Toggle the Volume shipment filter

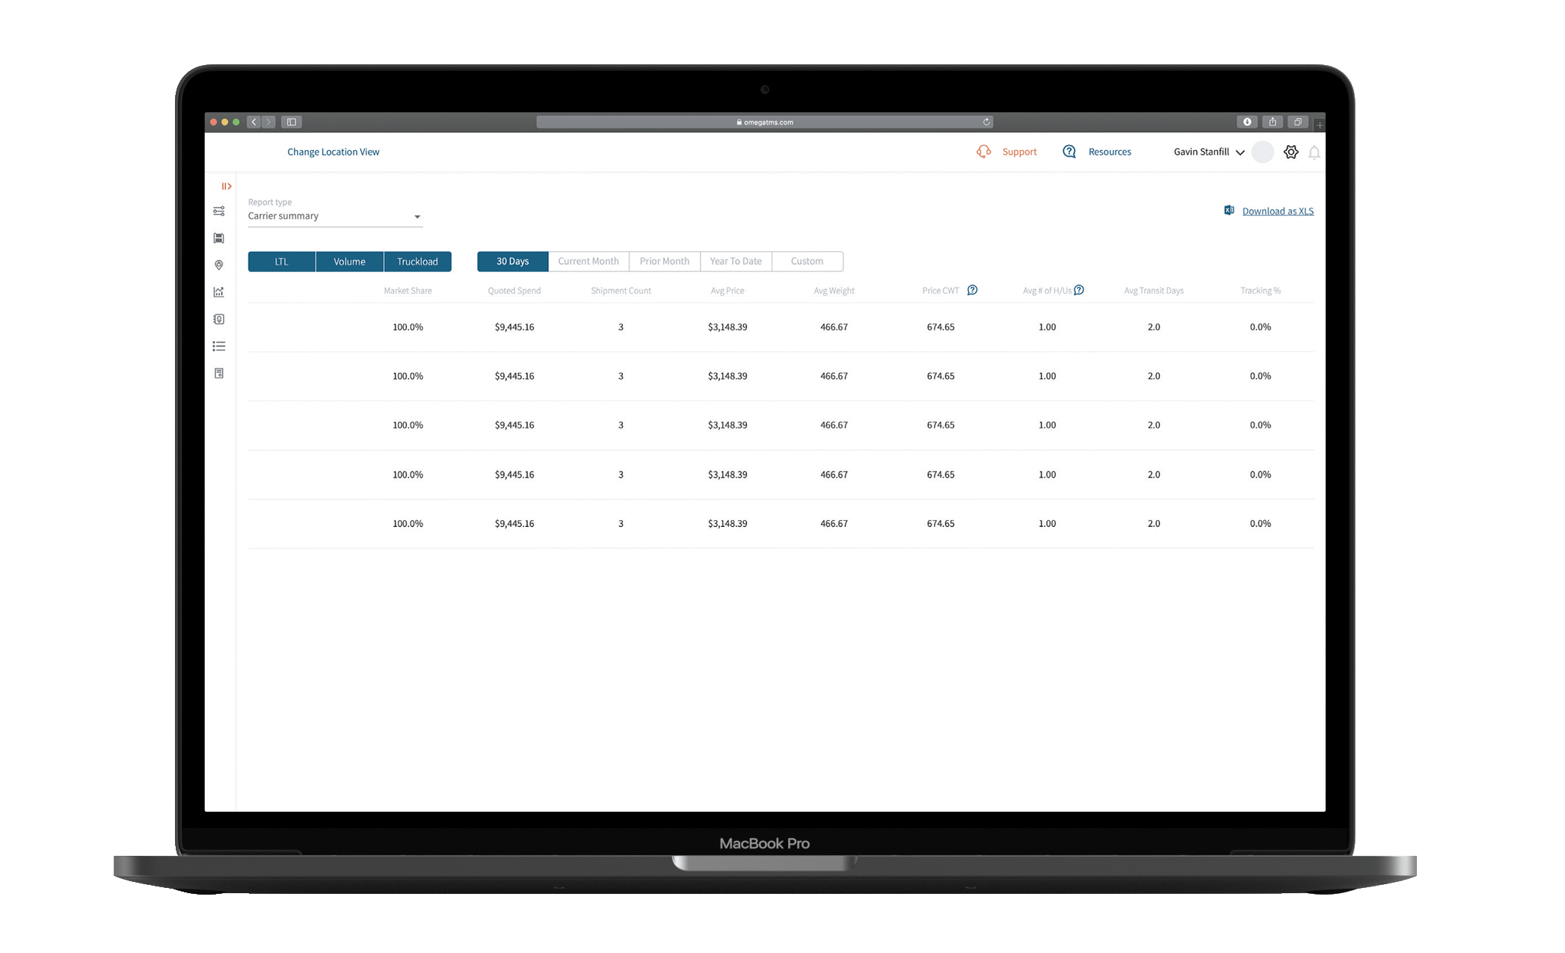click(350, 262)
